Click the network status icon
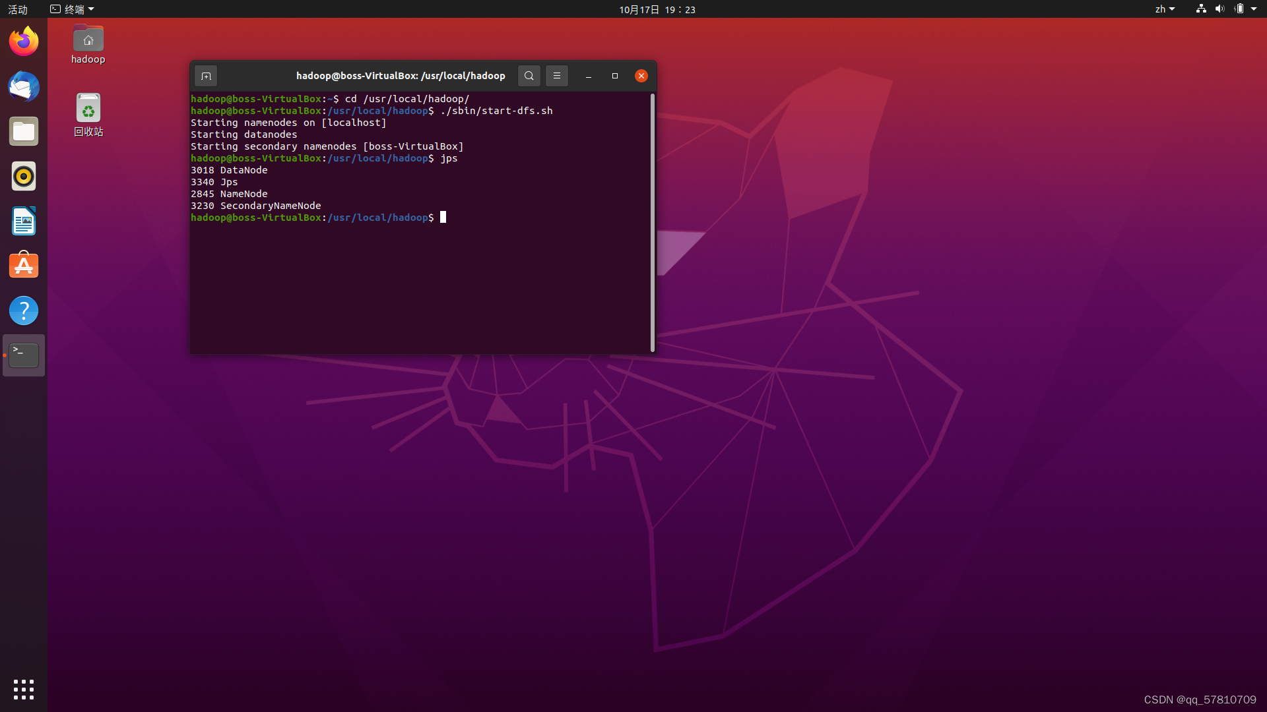The image size is (1267, 712). coord(1201,9)
